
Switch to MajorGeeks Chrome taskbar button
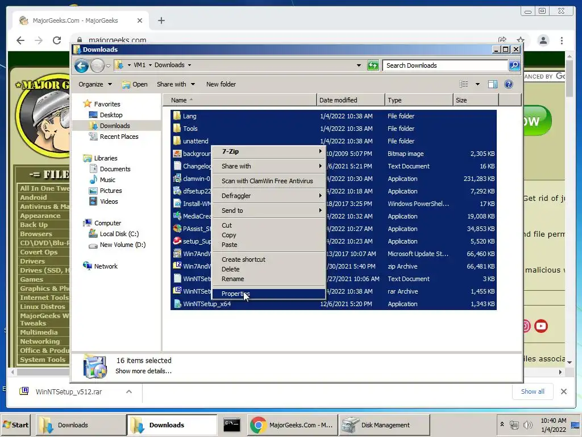(293, 424)
